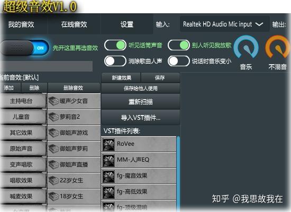Switch to the 在线音效 tab
This screenshot has width=291, height=212.
74,24
